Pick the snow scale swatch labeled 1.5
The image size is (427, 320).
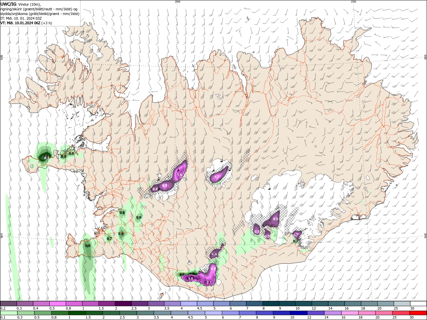106,304
